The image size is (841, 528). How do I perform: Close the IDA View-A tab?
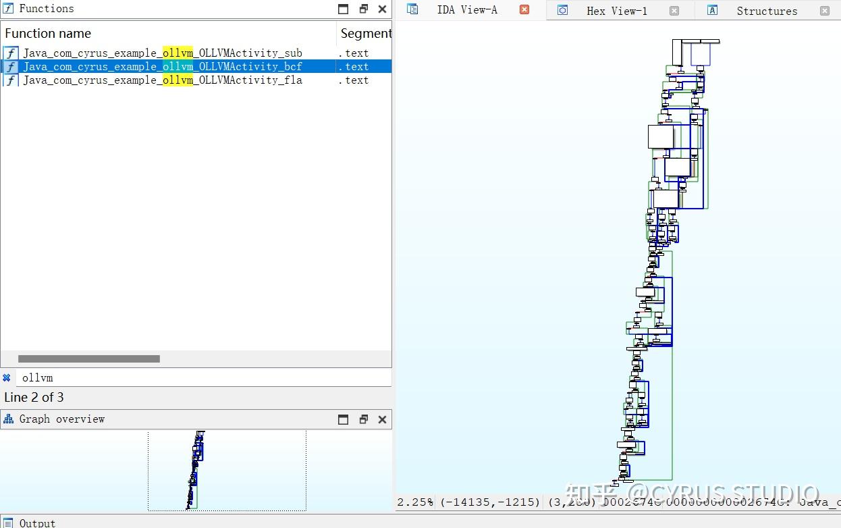coord(524,9)
